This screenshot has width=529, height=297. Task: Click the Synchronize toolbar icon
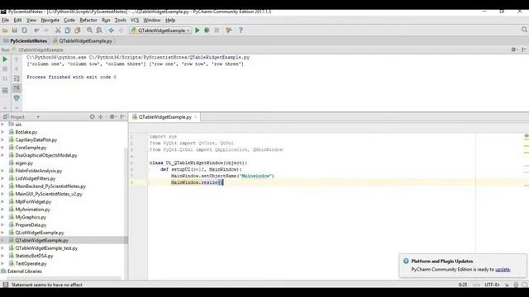24,31
